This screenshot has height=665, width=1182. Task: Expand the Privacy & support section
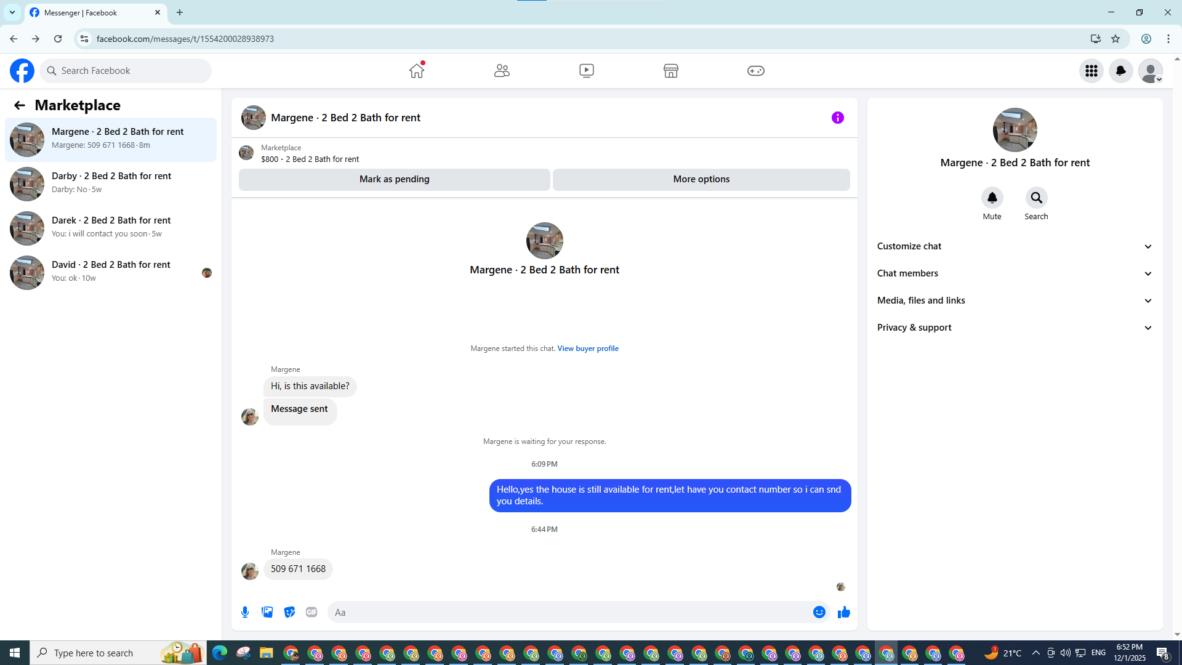1015,328
